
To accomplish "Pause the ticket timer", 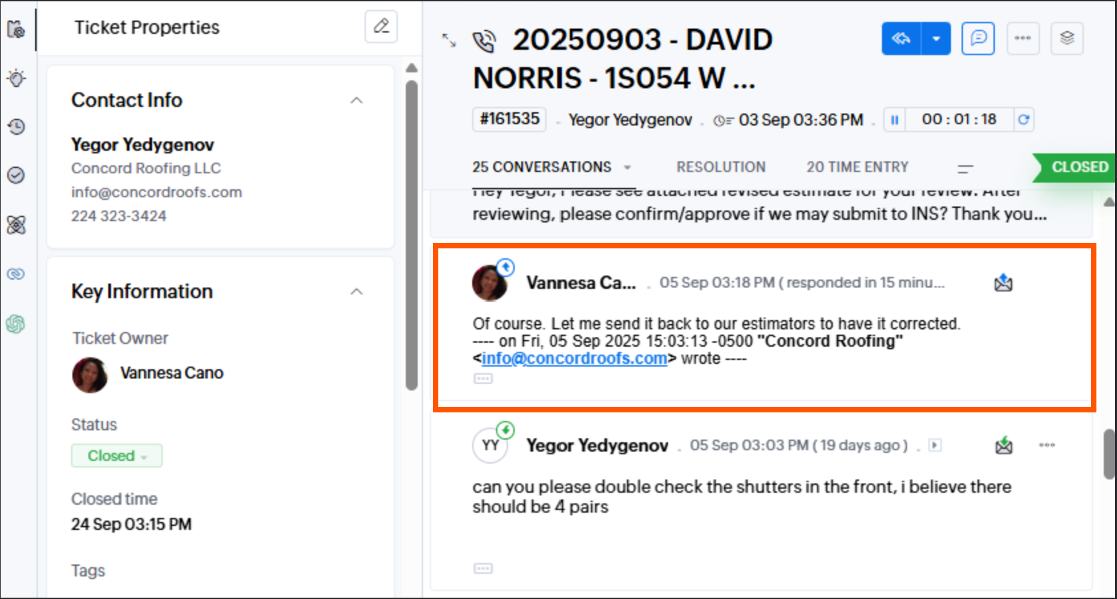I will pos(895,120).
